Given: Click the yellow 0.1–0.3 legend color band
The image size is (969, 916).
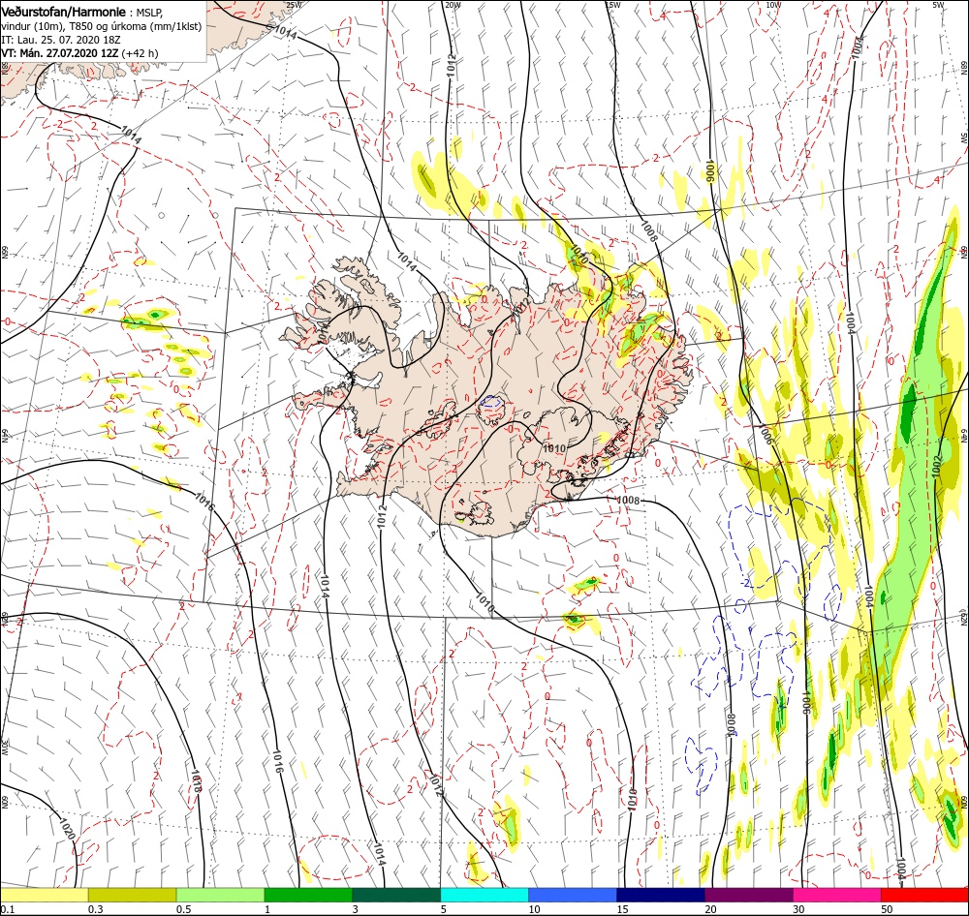Looking at the screenshot, I should click(44, 895).
